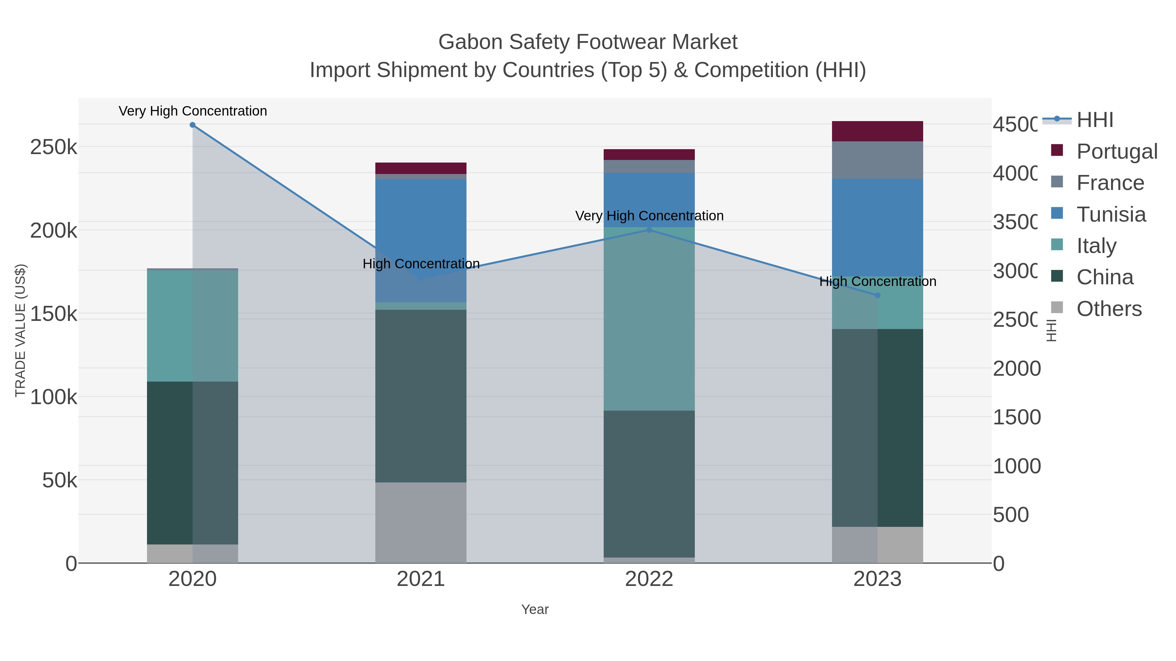This screenshot has height=661, width=1176.
Task: Click the 2000 HHI axis tick label
Action: point(1017,369)
